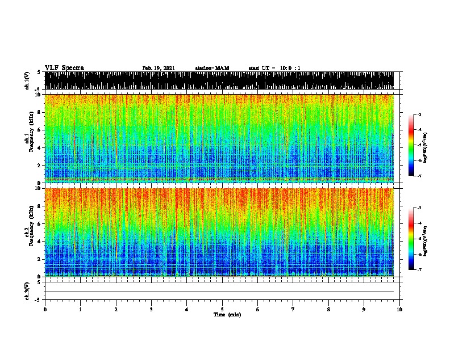Click time axis tick label "7"
Image resolution: width=450 pixels, height=347 pixels.
click(293, 310)
